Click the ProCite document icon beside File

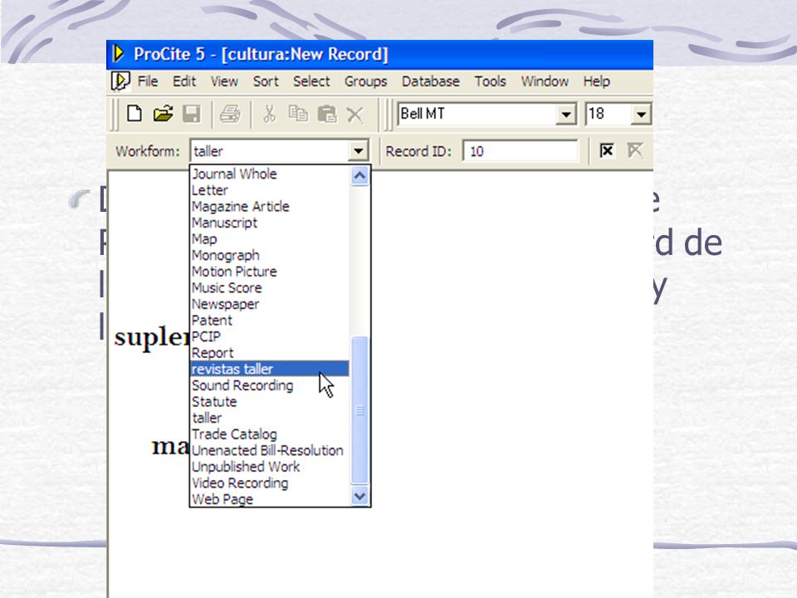(x=120, y=81)
